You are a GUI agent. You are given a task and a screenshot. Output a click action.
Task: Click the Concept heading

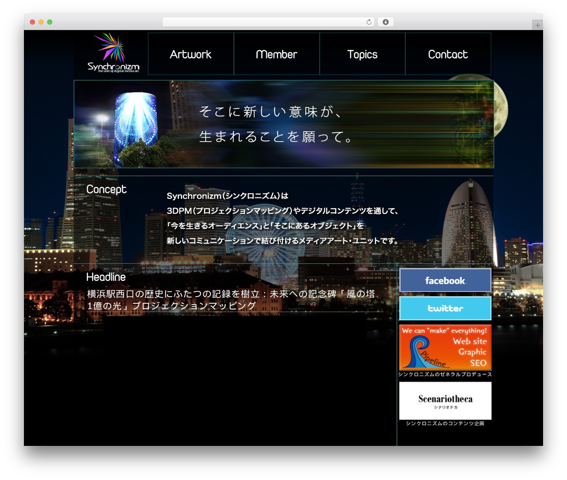coord(106,190)
